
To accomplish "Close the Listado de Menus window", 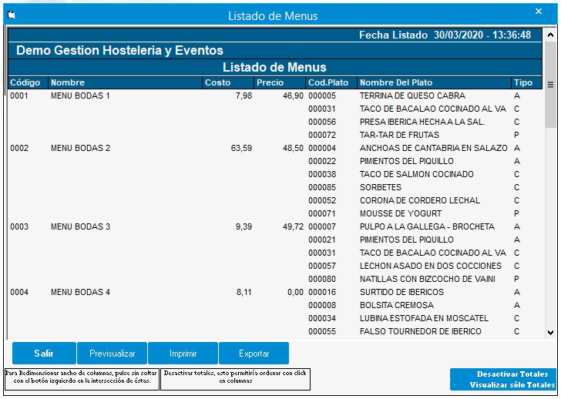I will click(x=539, y=12).
